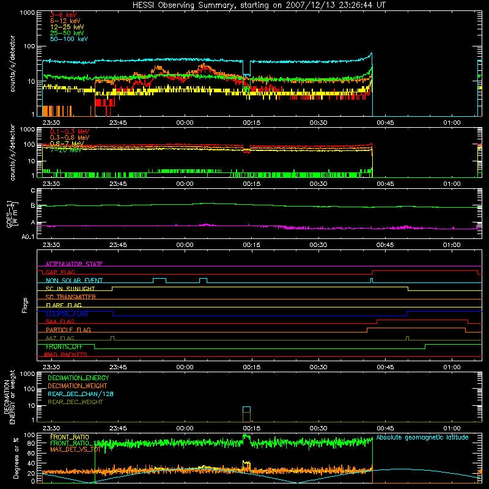489x489 pixels.
Task: Click the orange MAX_DET_VS_TOT legend label
Action: (x=75, y=449)
